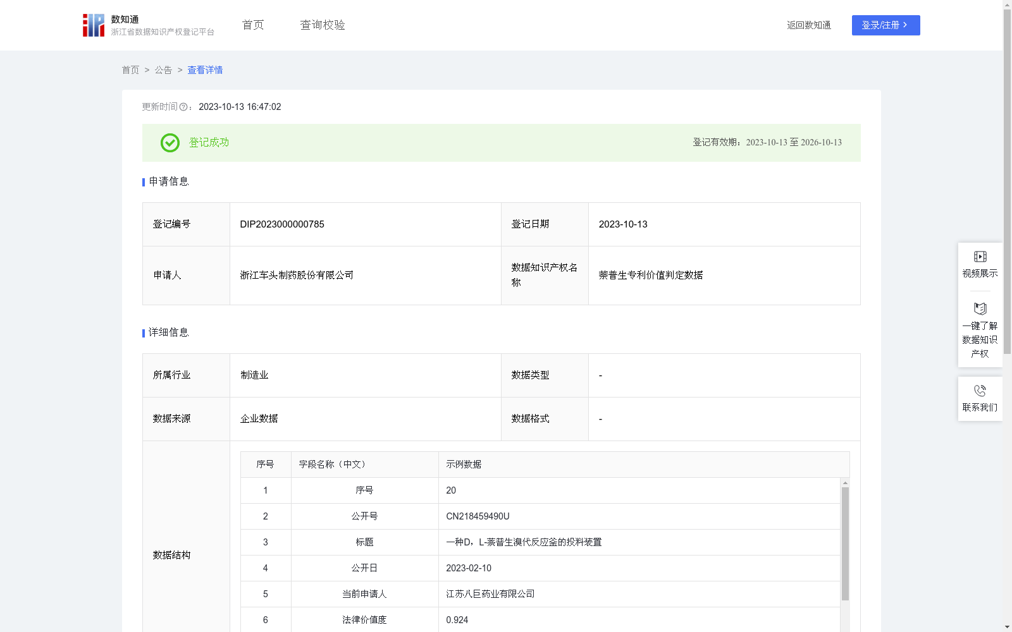Click the 返回数知通 link
This screenshot has height=632, width=1012.
809,25
